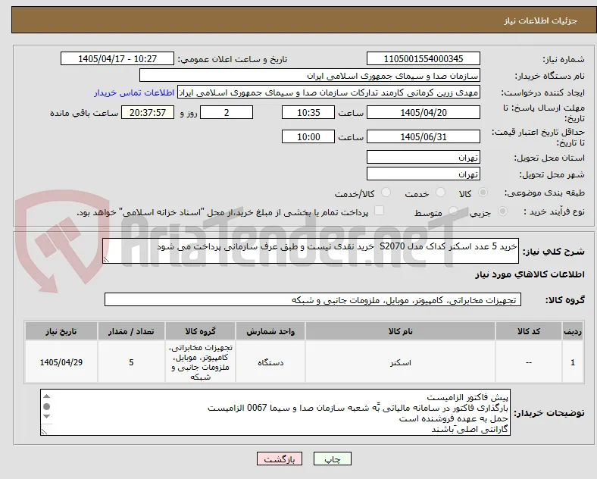597x479 pixels.
Task: Click the goods group cell in row 1
Action: coord(200,362)
